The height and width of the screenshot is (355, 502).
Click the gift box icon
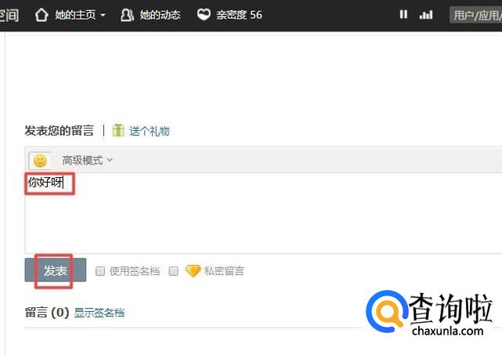coord(118,130)
